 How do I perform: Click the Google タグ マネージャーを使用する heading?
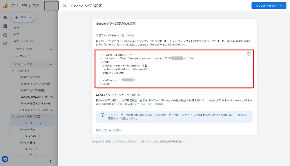click(118, 95)
